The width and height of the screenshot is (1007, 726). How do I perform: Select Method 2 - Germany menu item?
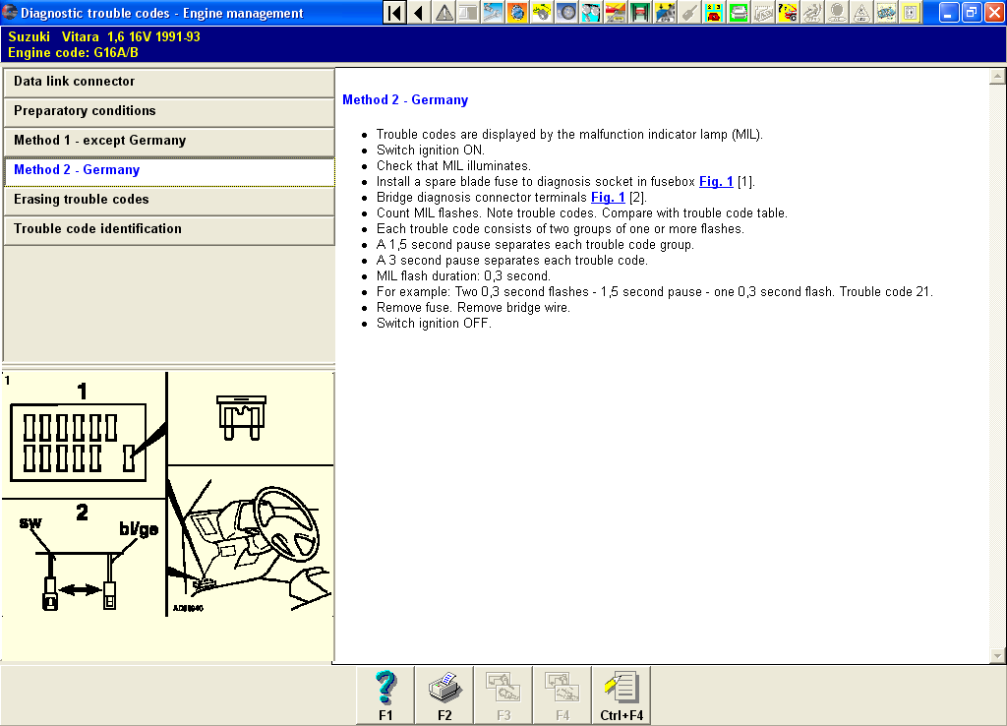coord(169,170)
